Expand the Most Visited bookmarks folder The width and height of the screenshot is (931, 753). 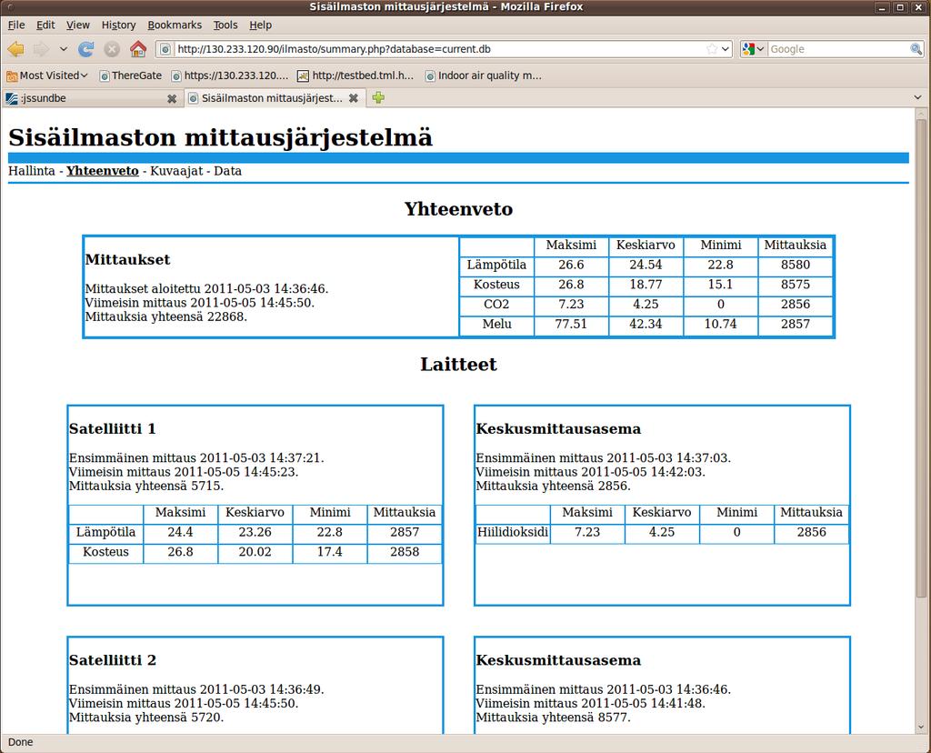tap(47, 75)
